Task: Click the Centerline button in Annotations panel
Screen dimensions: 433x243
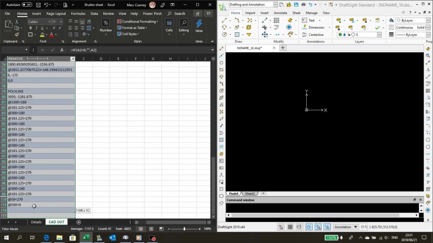Action: (313, 35)
